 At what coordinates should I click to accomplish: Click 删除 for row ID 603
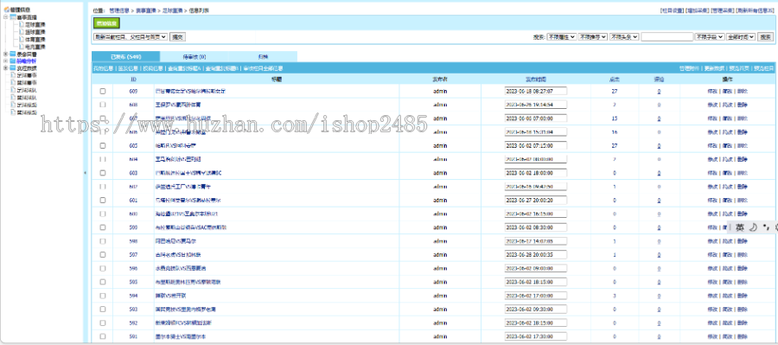[743, 173]
